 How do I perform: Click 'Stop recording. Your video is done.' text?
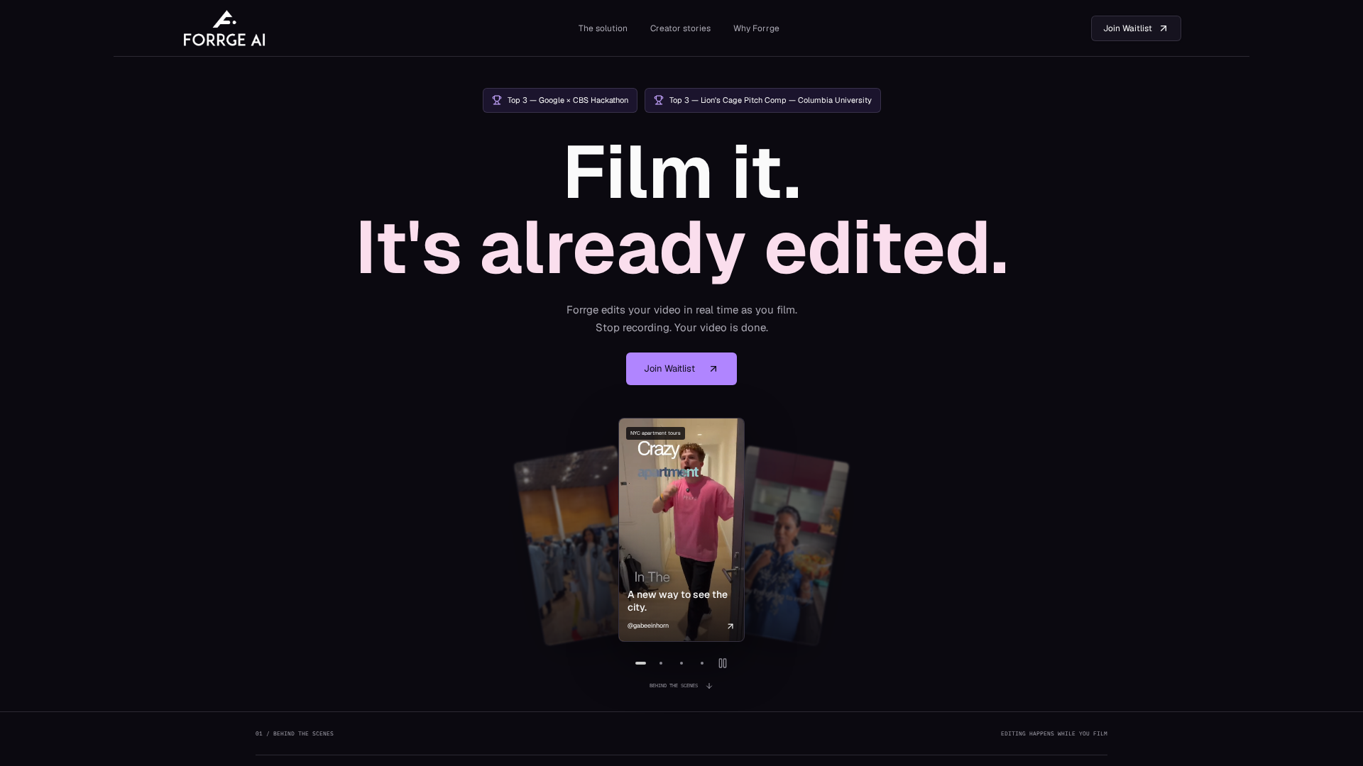tap(681, 328)
